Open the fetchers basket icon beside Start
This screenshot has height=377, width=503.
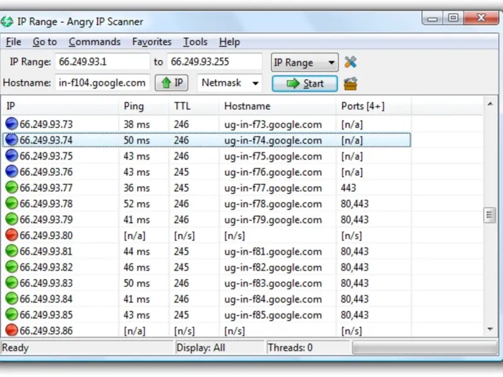click(x=350, y=84)
